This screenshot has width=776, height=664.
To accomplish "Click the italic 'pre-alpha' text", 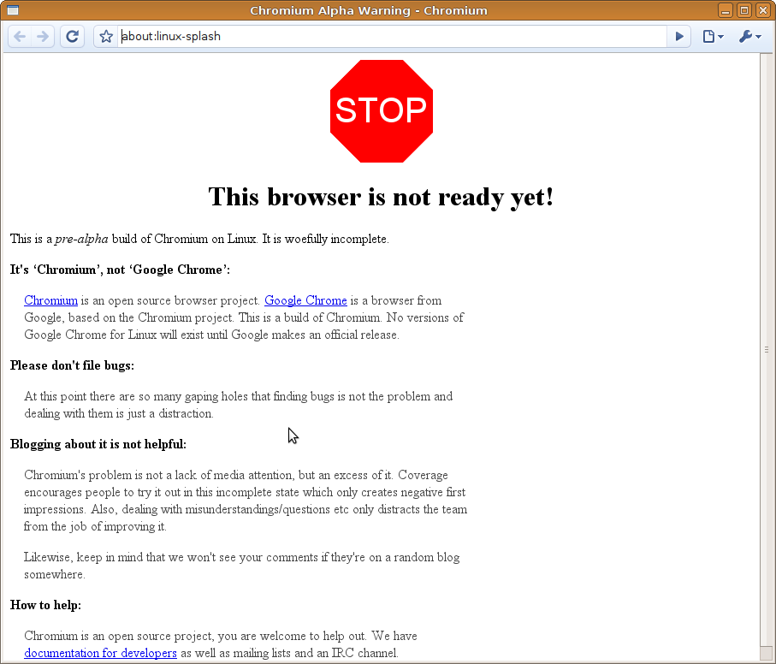I will [x=81, y=239].
